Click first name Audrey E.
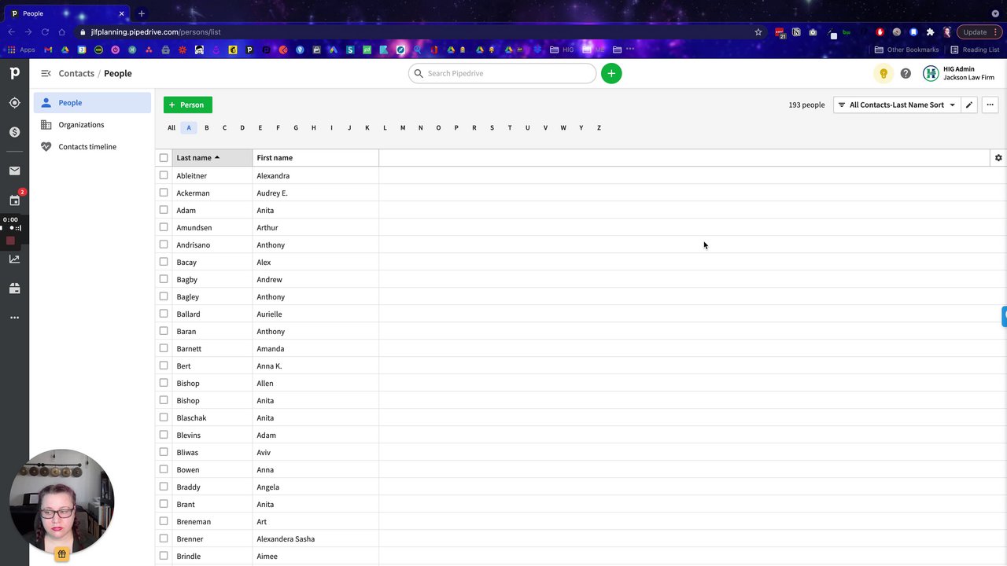Viewport: 1007px width, 566px height. point(272,193)
